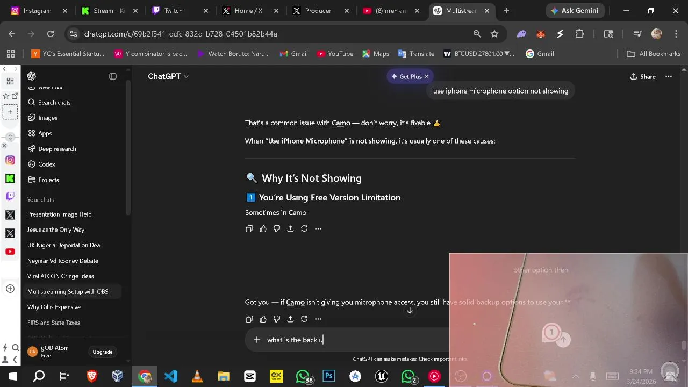Open Visual Studio Code from taskbar
The height and width of the screenshot is (387, 688).
[x=171, y=376]
